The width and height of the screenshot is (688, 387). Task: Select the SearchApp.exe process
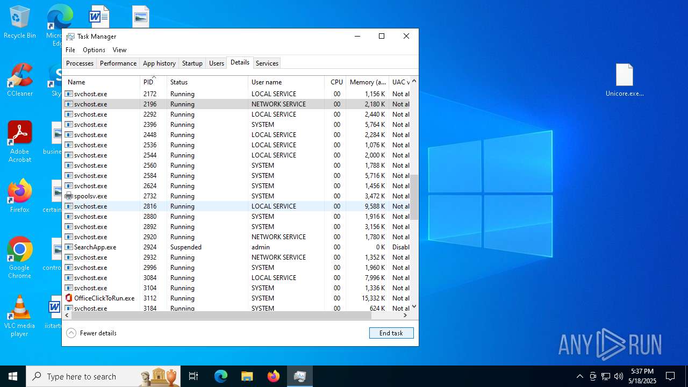click(236, 247)
